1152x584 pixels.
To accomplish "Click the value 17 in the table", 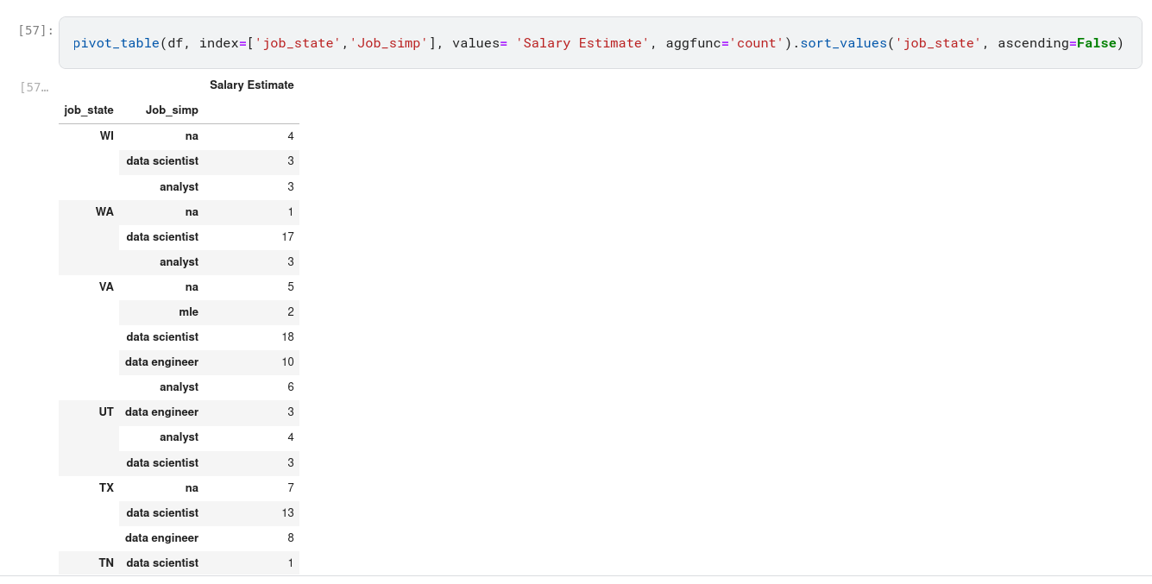I will coord(288,237).
